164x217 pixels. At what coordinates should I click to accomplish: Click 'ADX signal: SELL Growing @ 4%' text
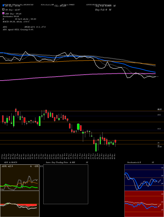click(18, 30)
